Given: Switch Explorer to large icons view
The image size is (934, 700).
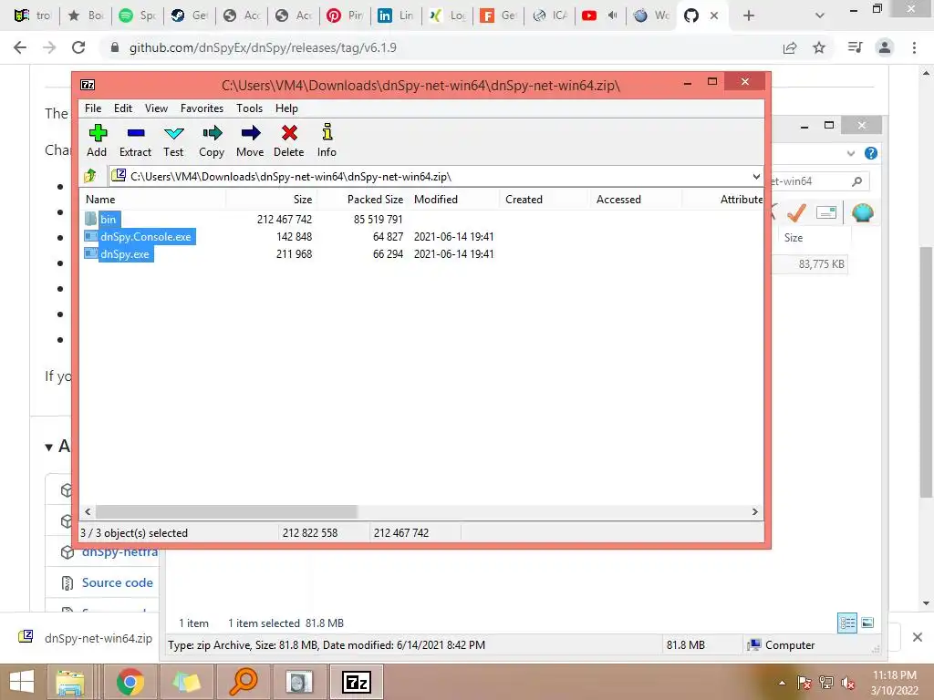Looking at the screenshot, I should pyautogui.click(x=867, y=623).
